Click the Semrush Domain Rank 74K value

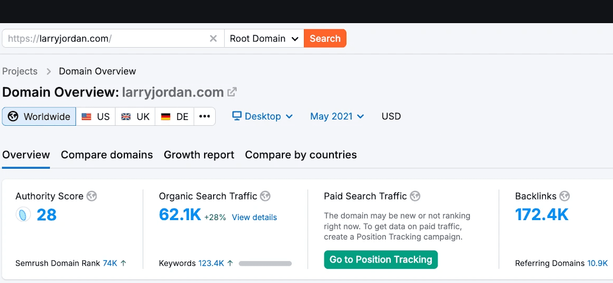110,263
